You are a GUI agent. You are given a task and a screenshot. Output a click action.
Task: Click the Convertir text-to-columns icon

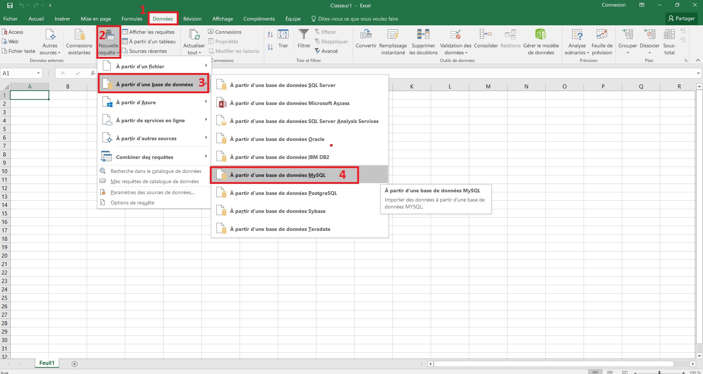pyautogui.click(x=366, y=35)
